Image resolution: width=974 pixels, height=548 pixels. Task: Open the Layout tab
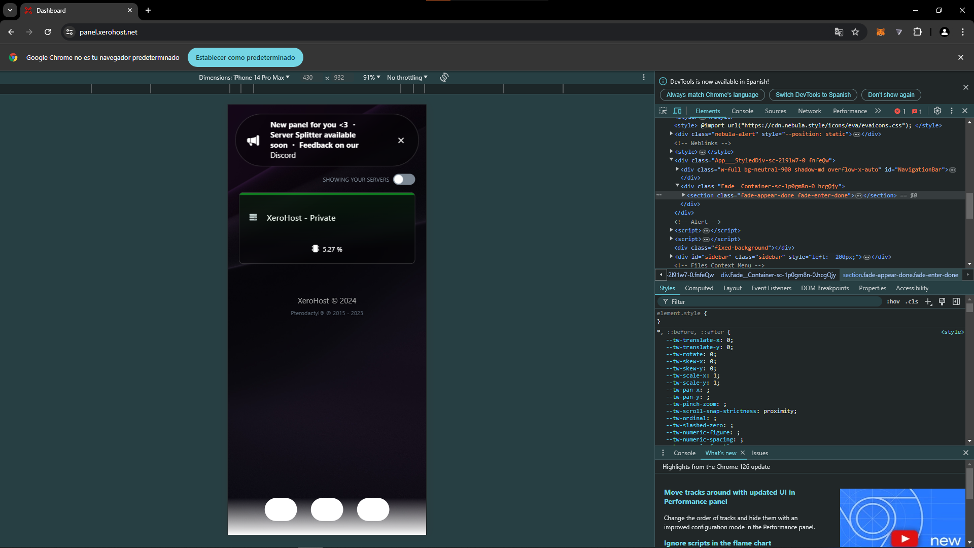(x=733, y=288)
